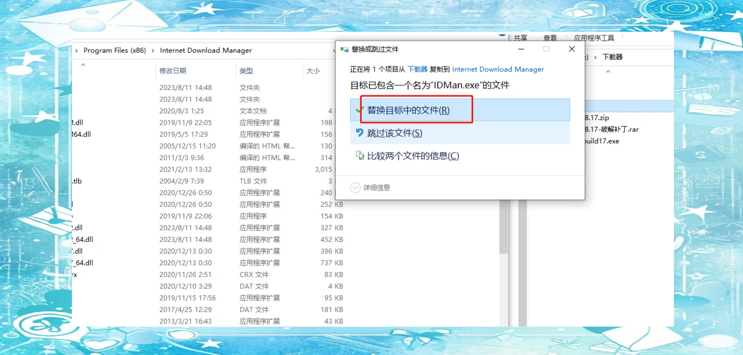This screenshot has height=355, width=743.
Task: Click the 252 KB size cell
Action: point(332,205)
